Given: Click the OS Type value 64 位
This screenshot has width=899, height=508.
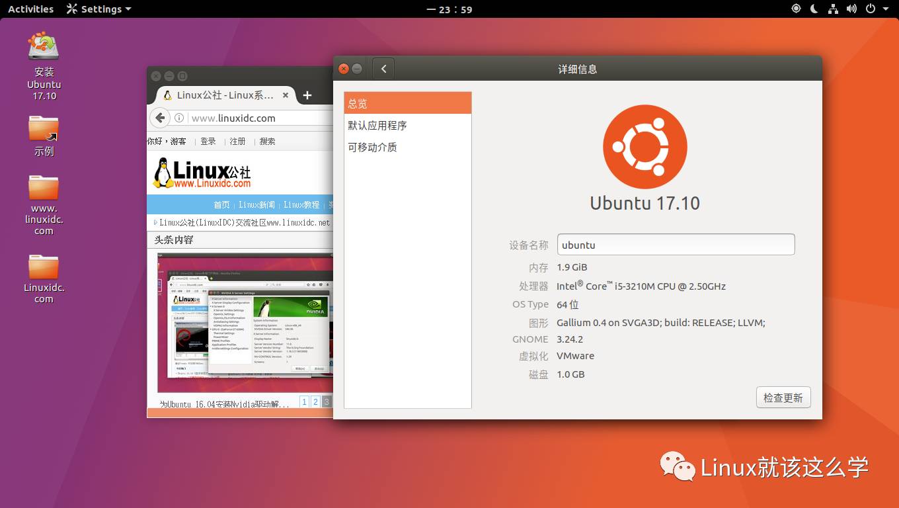Looking at the screenshot, I should 568,304.
